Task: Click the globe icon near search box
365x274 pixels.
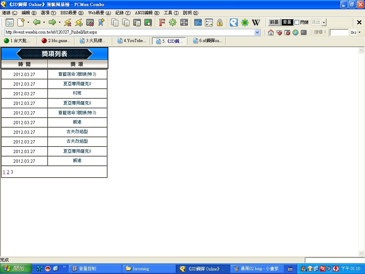Action: tap(295, 32)
